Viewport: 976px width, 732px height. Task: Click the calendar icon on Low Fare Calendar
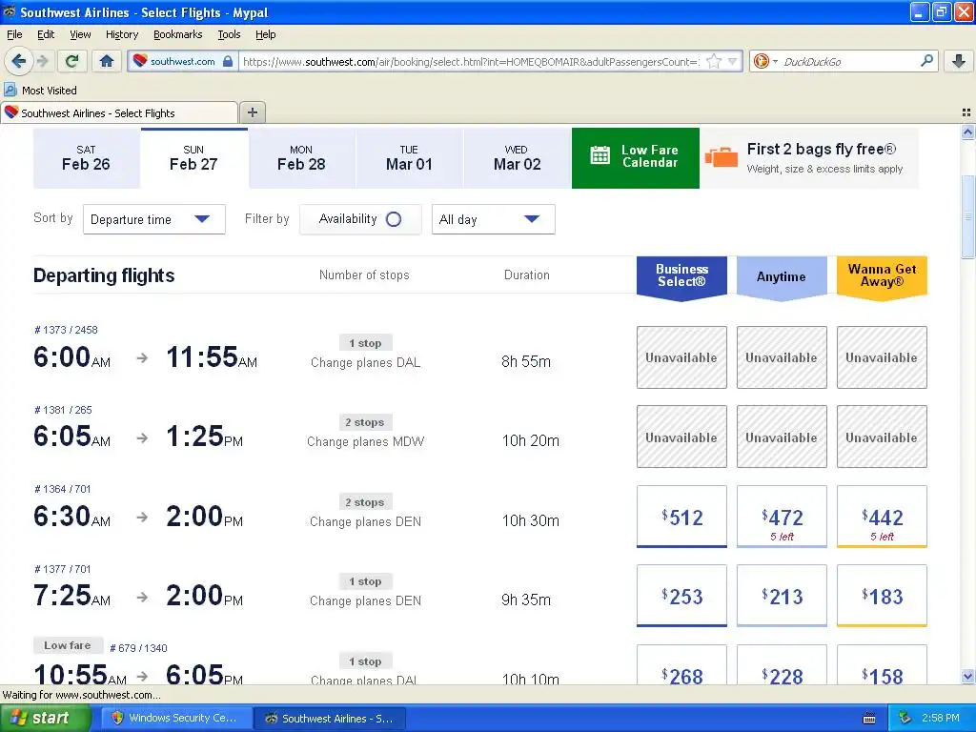coord(600,155)
